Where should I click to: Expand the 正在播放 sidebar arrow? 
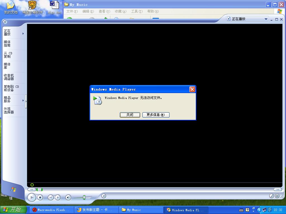point(23,33)
